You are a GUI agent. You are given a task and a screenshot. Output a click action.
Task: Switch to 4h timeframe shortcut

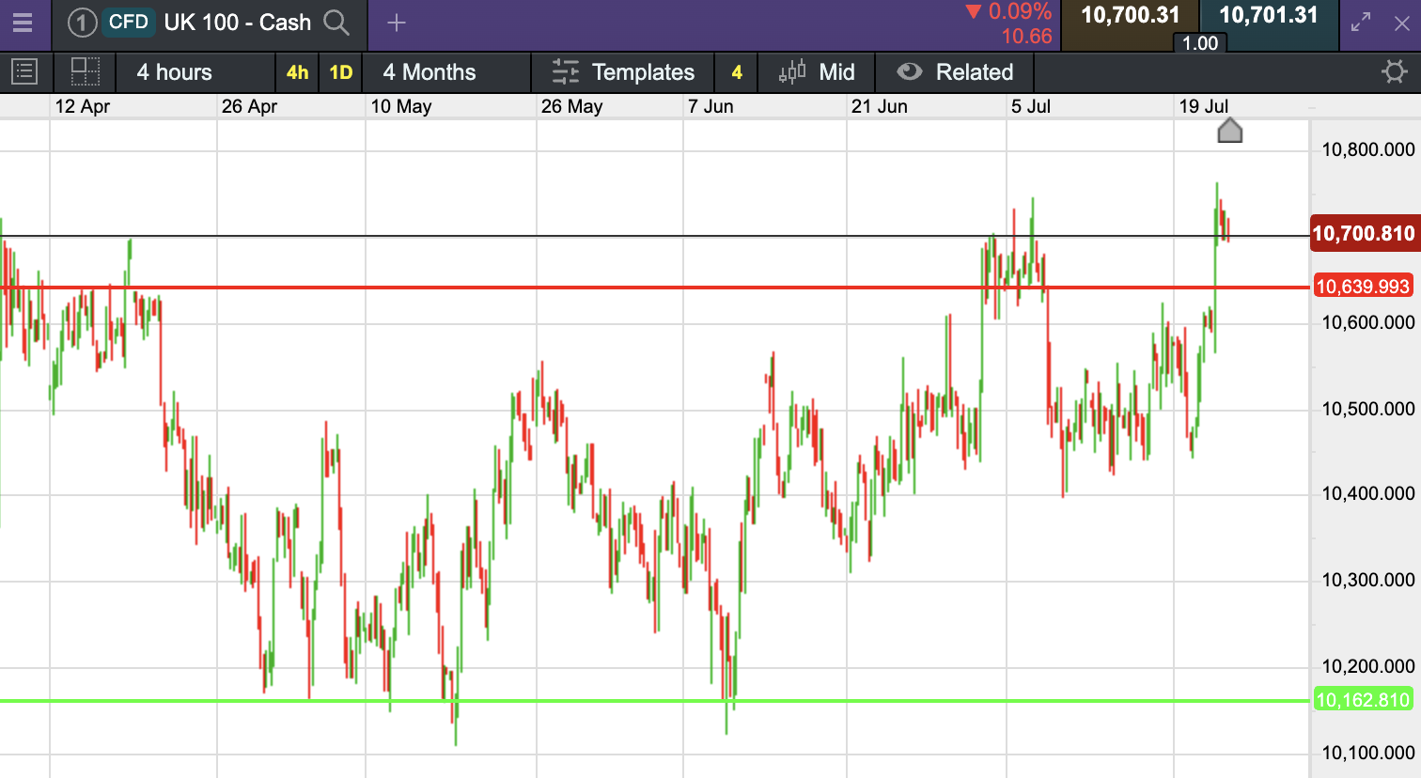click(x=298, y=72)
